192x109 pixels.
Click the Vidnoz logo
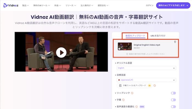click(x=10, y=5)
